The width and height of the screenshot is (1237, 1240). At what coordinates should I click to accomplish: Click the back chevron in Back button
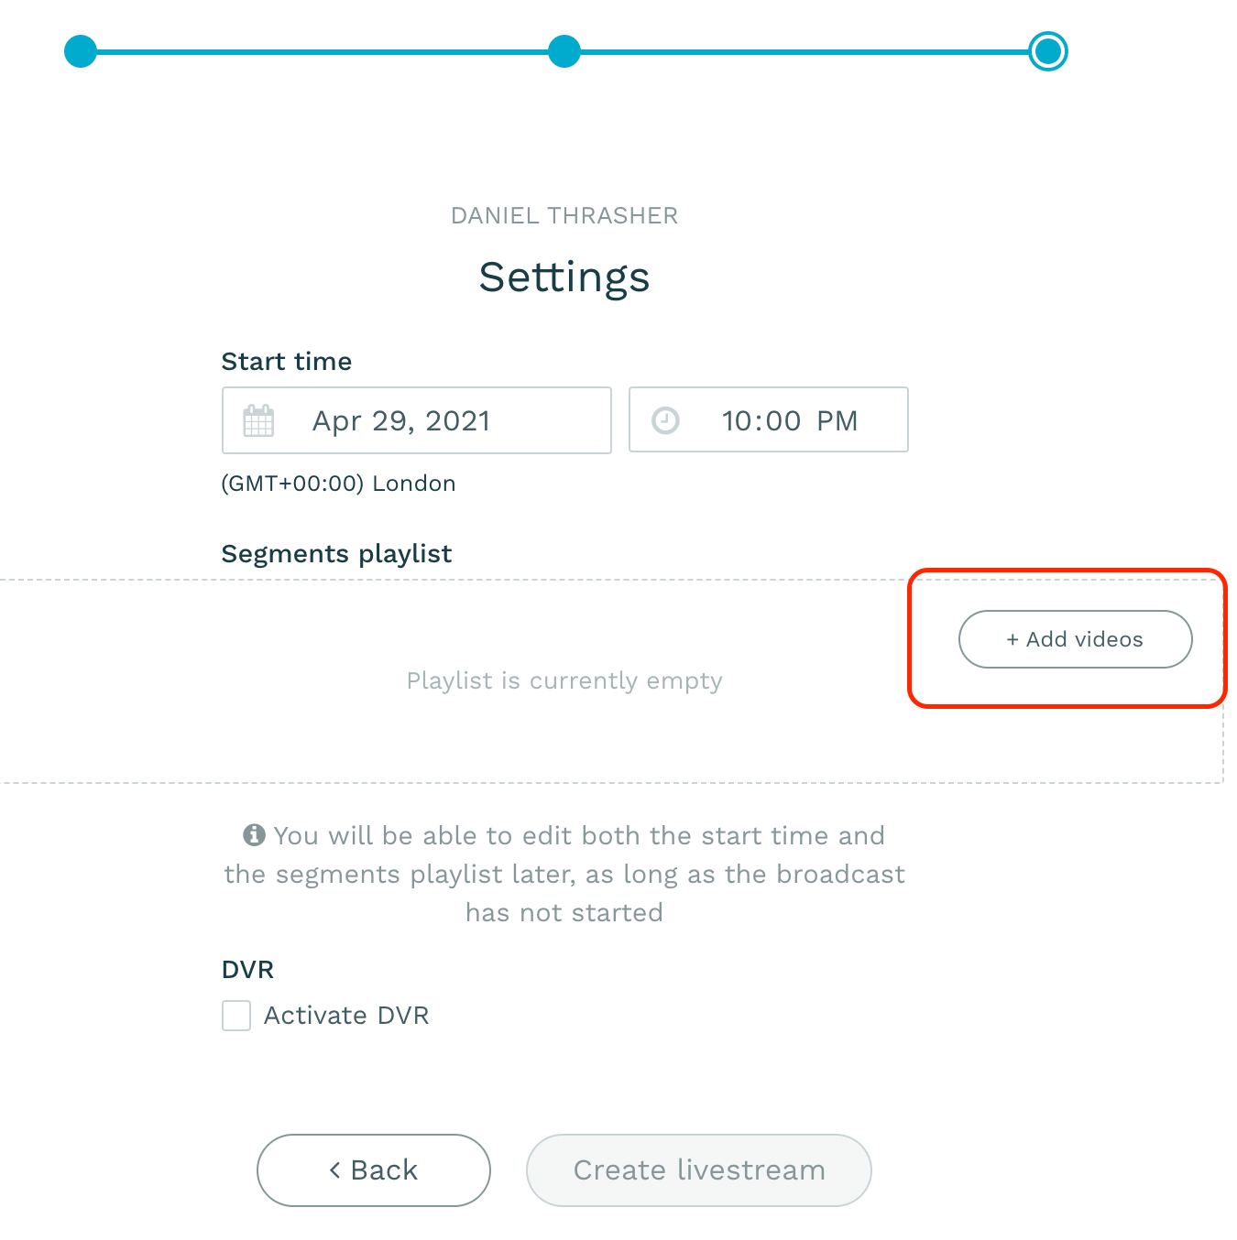click(335, 1170)
